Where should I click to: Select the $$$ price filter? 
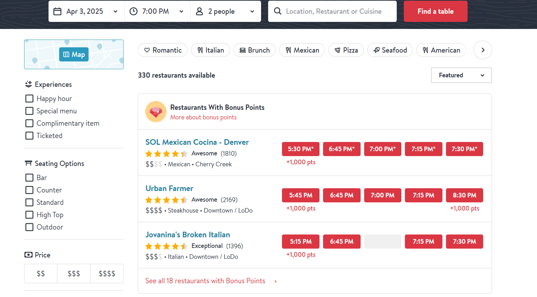click(x=74, y=274)
